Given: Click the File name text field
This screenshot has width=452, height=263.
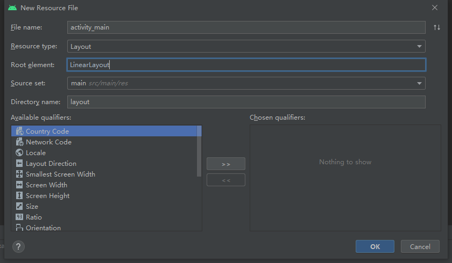Looking at the screenshot, I should (246, 27).
